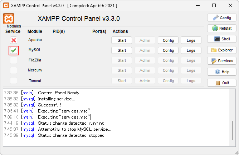
Task: Start the Apache module
Action: pyautogui.click(x=122, y=40)
